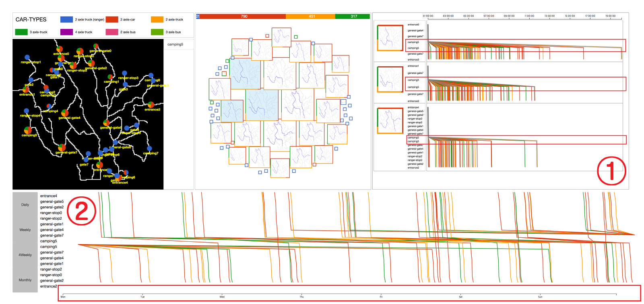Switch to the Monthly tab

(x=25, y=280)
